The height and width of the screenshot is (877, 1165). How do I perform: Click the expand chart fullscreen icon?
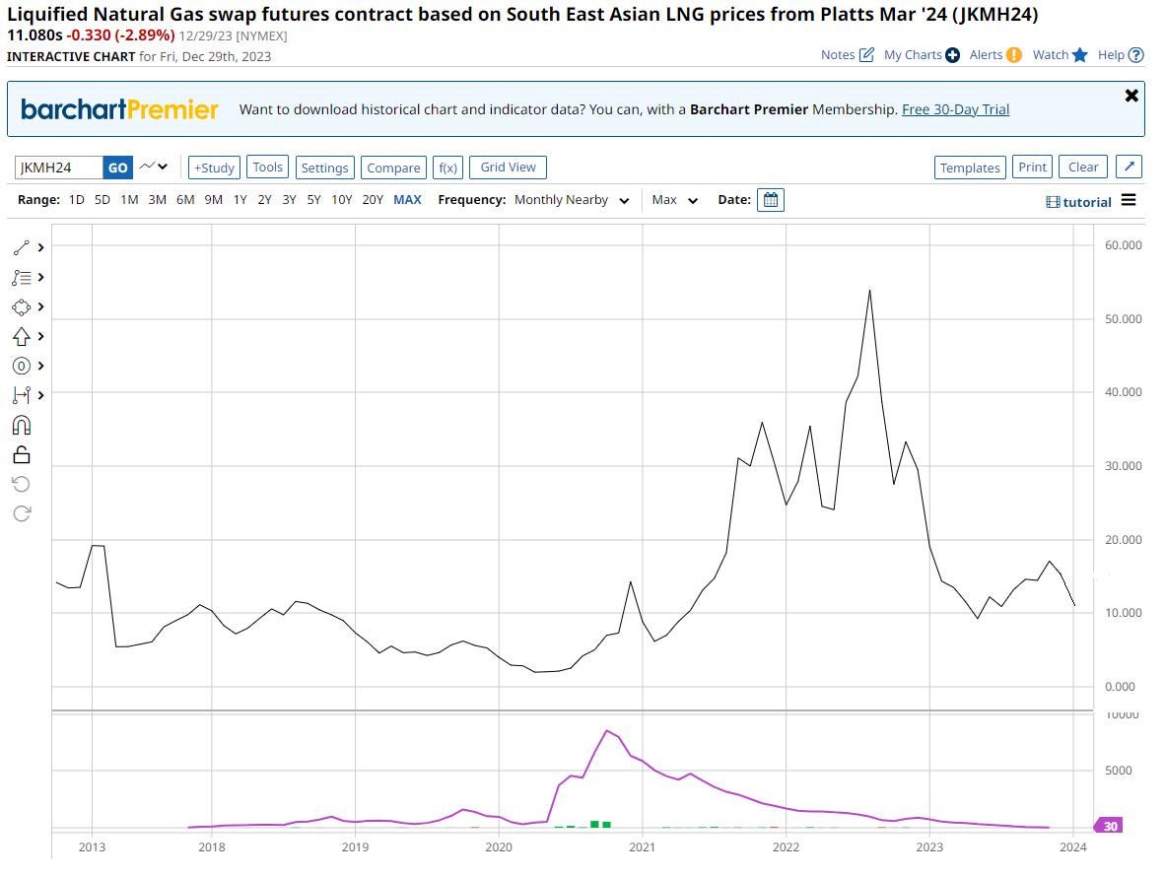[1129, 168]
